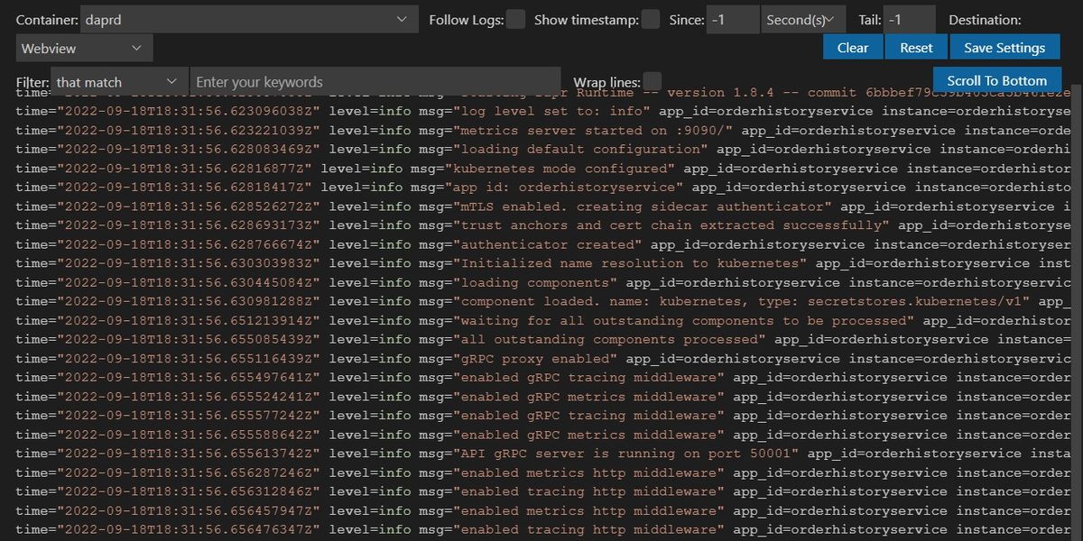Click log line 'metrics server started on :9090/'

pyautogui.click(x=541, y=131)
